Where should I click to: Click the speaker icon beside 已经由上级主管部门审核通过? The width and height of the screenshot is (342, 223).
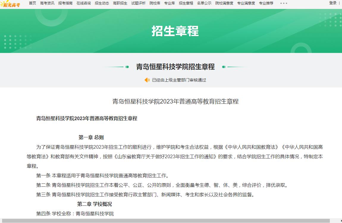click(147, 80)
